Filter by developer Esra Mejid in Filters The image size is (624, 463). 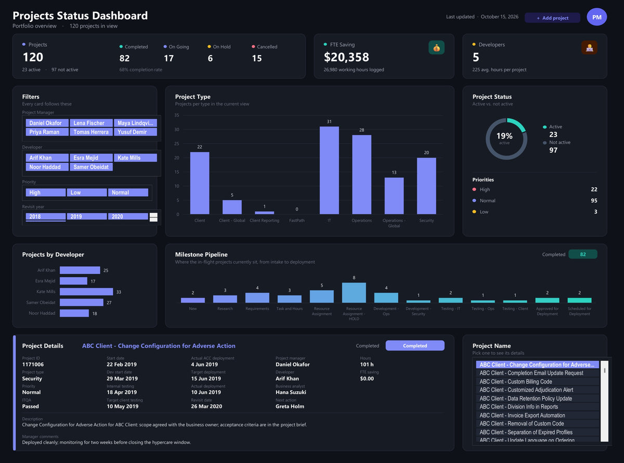pyautogui.click(x=91, y=158)
